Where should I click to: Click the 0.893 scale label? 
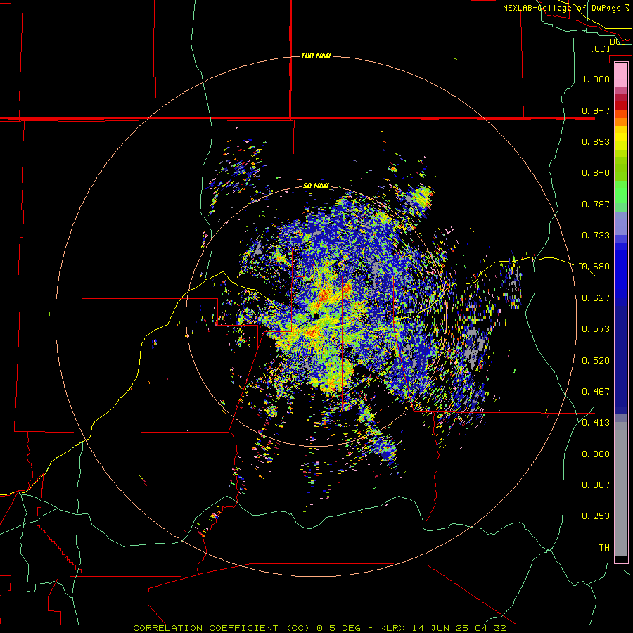coord(596,141)
